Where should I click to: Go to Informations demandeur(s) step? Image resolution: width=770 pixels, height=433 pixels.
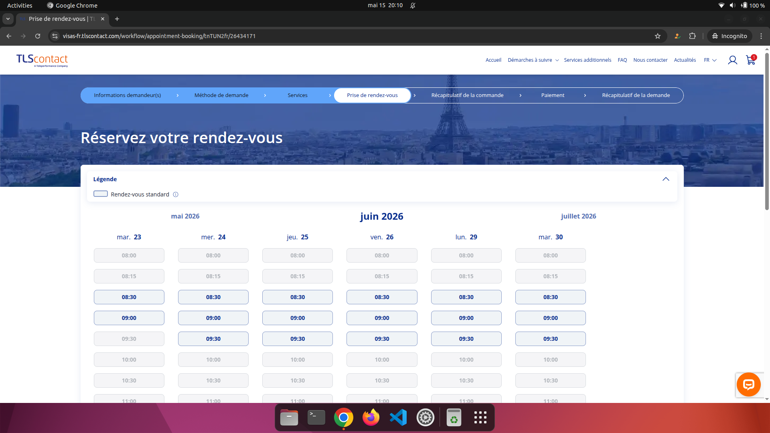(127, 95)
